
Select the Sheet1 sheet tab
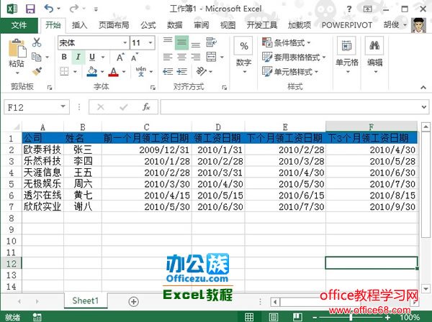point(86,300)
